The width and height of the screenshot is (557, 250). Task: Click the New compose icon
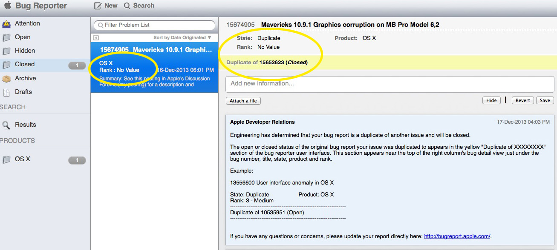pos(98,6)
